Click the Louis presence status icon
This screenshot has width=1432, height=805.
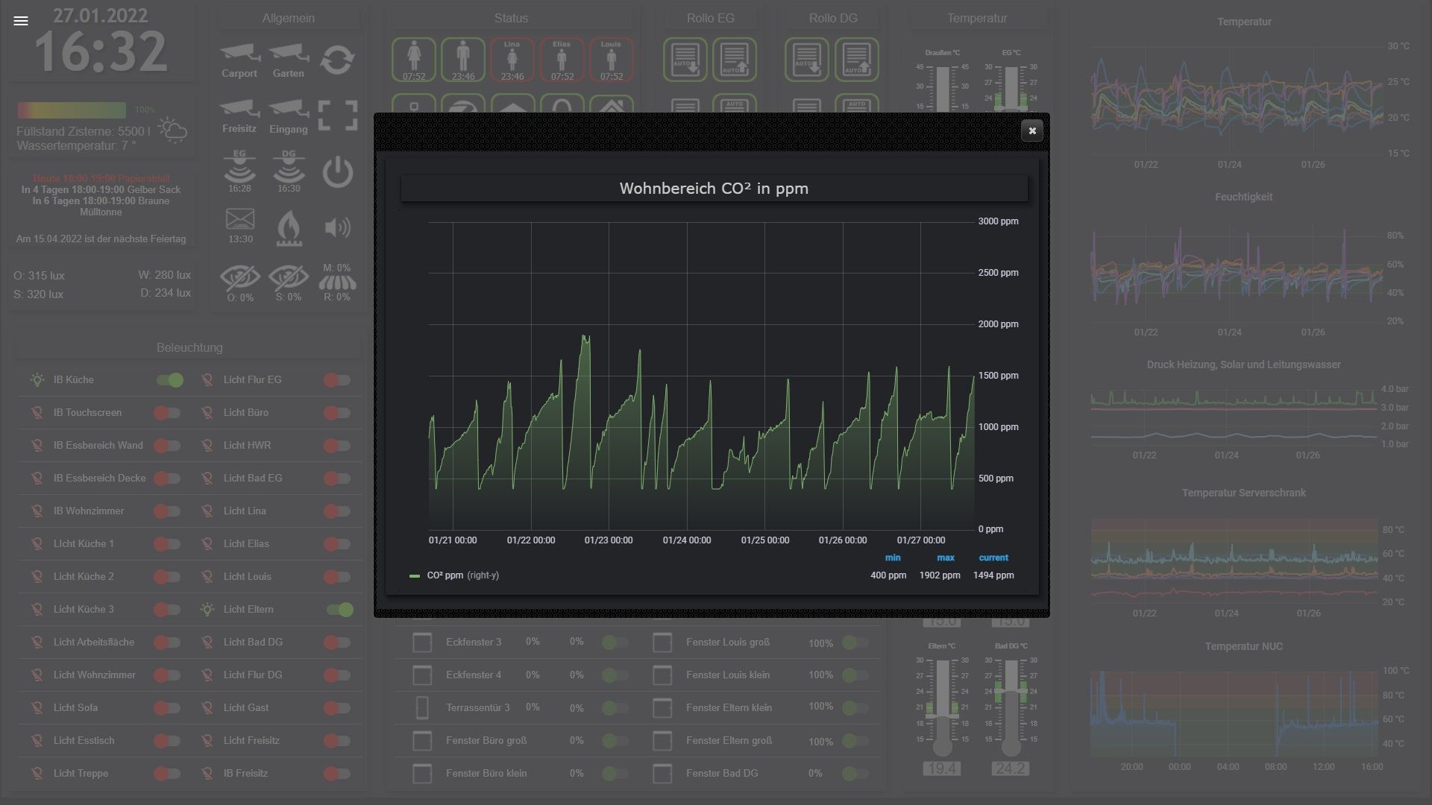pyautogui.click(x=611, y=60)
